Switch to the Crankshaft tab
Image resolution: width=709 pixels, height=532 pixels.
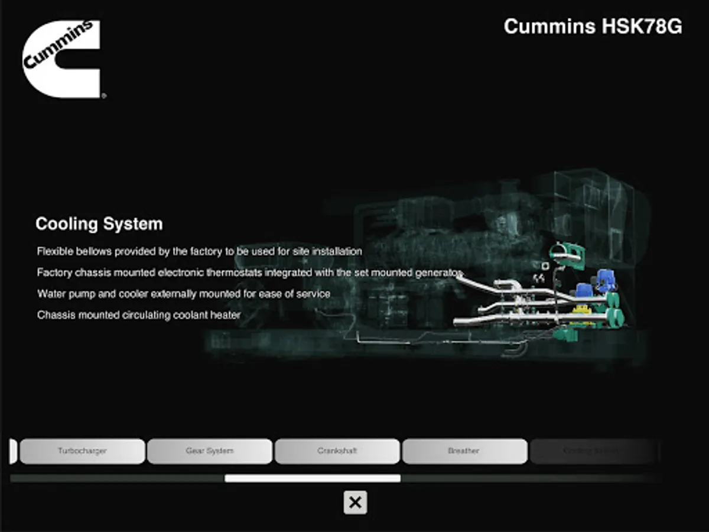[x=337, y=451]
